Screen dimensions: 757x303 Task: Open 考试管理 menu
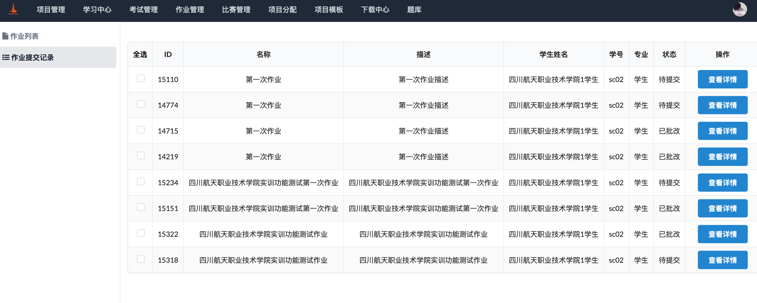143,10
